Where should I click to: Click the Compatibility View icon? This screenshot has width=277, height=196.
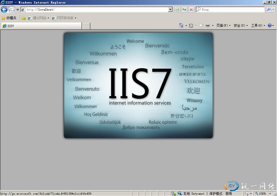(177, 9)
